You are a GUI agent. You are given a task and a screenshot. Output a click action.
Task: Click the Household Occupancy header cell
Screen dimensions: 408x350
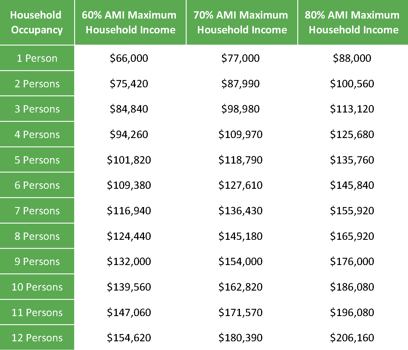point(37,22)
